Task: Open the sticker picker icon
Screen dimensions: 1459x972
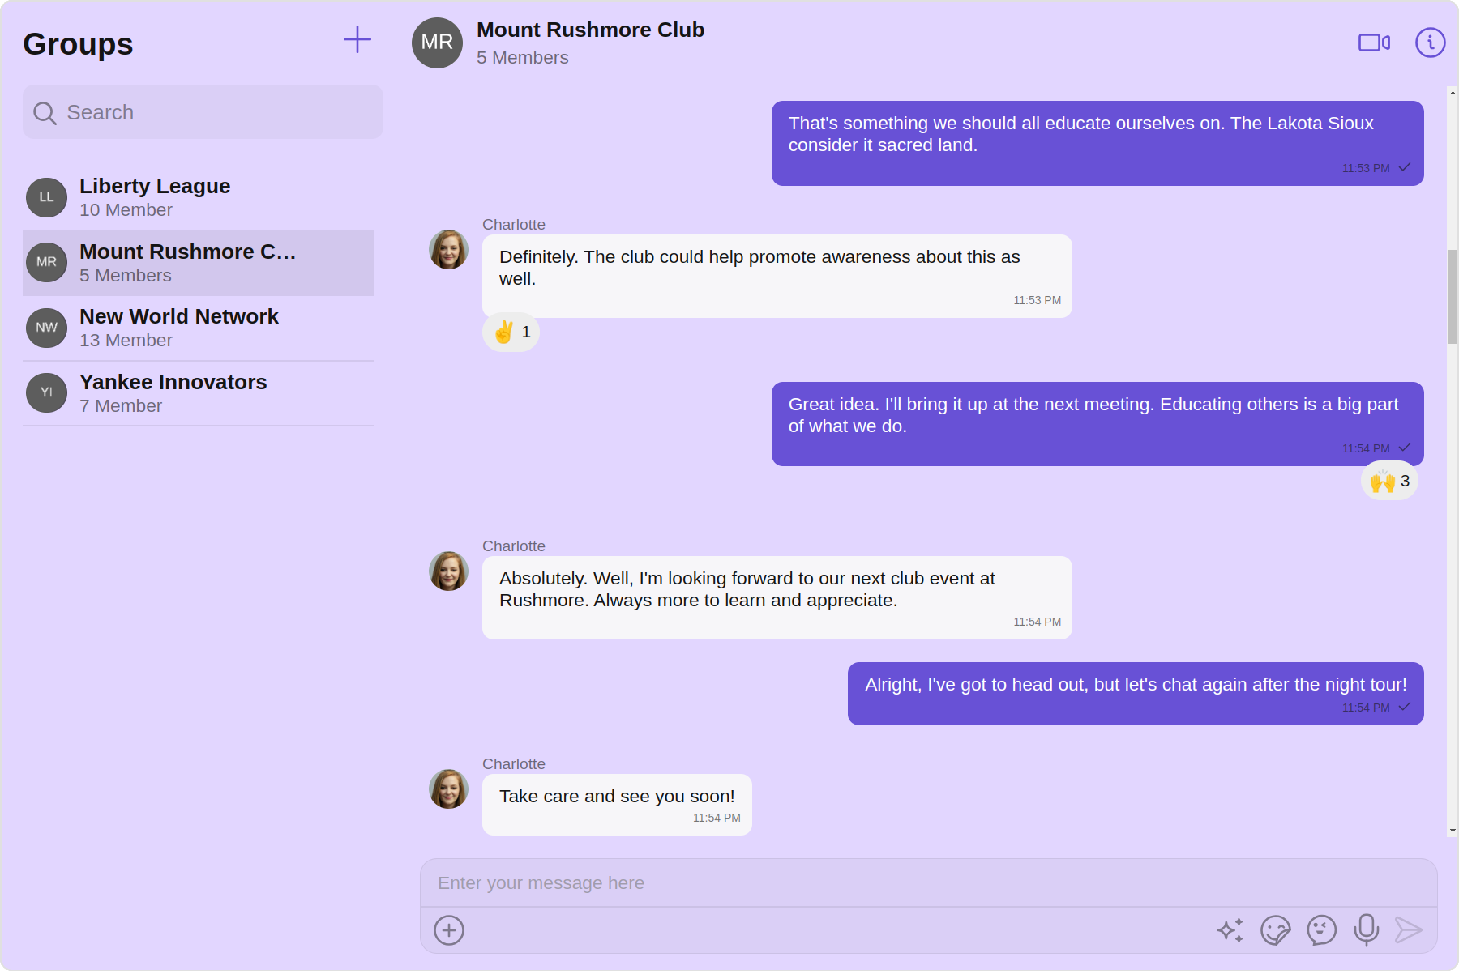Action: tap(1275, 930)
